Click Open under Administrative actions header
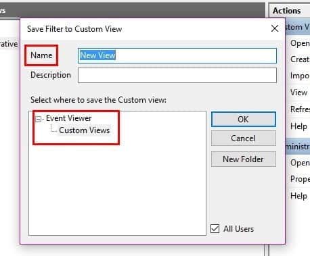Image resolution: width=310 pixels, height=256 pixels. tap(300, 163)
